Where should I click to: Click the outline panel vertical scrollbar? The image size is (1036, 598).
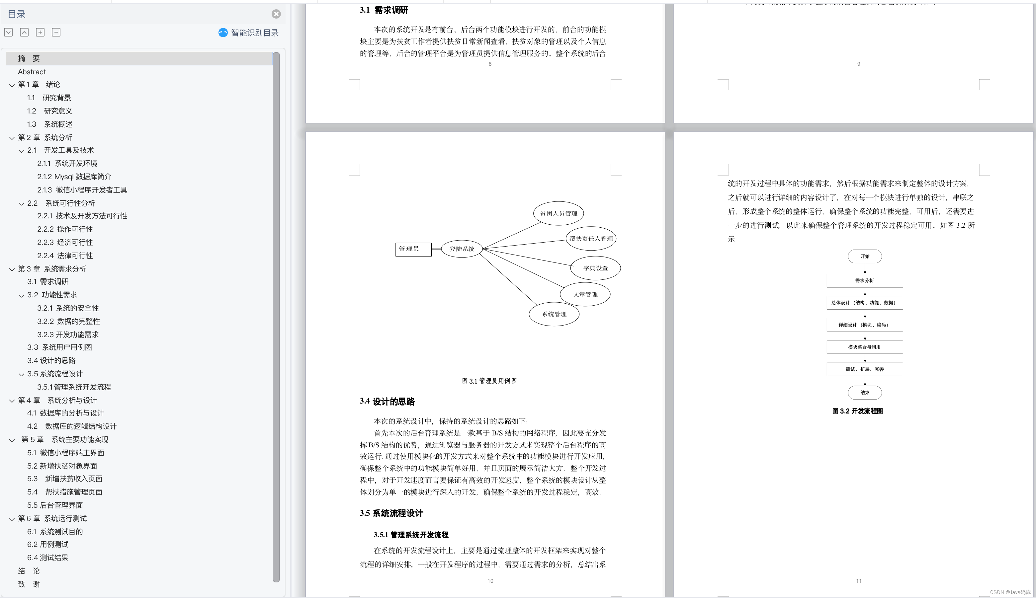[276, 317]
